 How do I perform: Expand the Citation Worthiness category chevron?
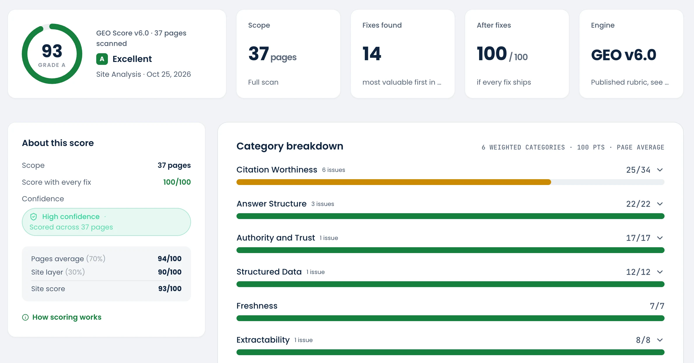point(660,170)
